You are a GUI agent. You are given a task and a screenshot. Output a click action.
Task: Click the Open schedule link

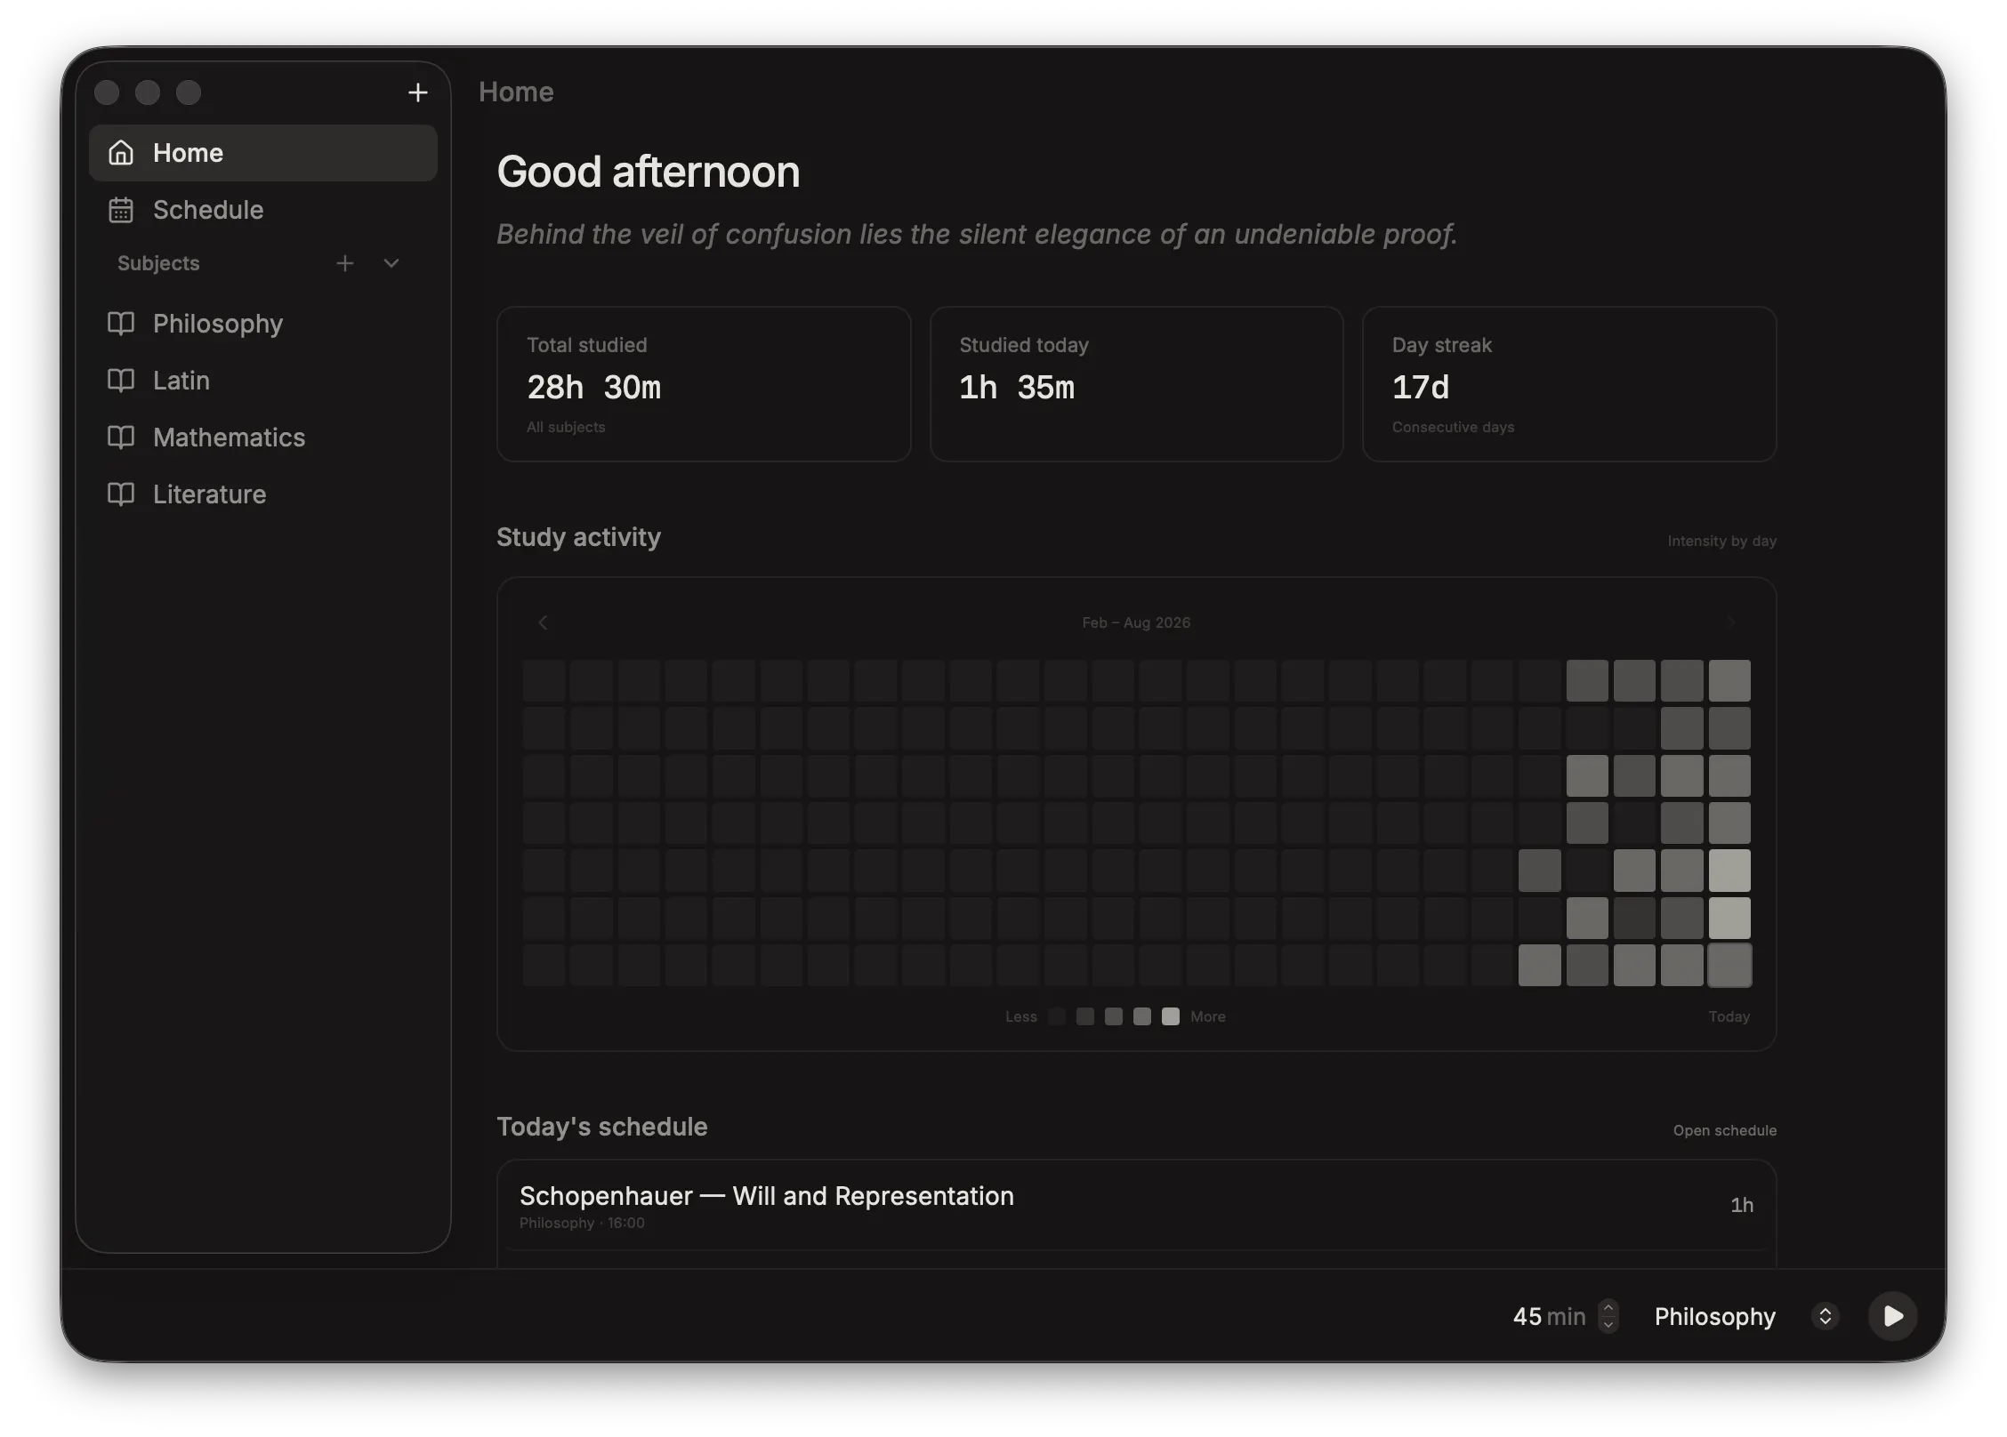tap(1724, 1130)
